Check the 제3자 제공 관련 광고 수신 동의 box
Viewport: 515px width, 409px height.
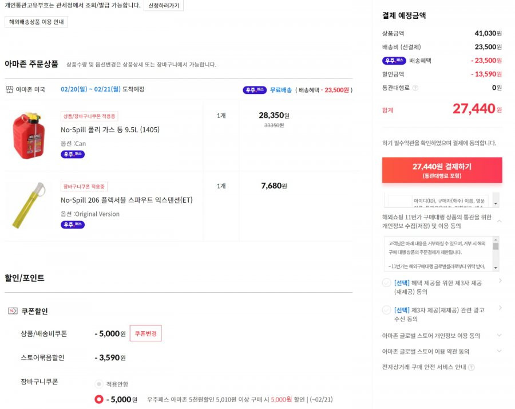(387, 310)
